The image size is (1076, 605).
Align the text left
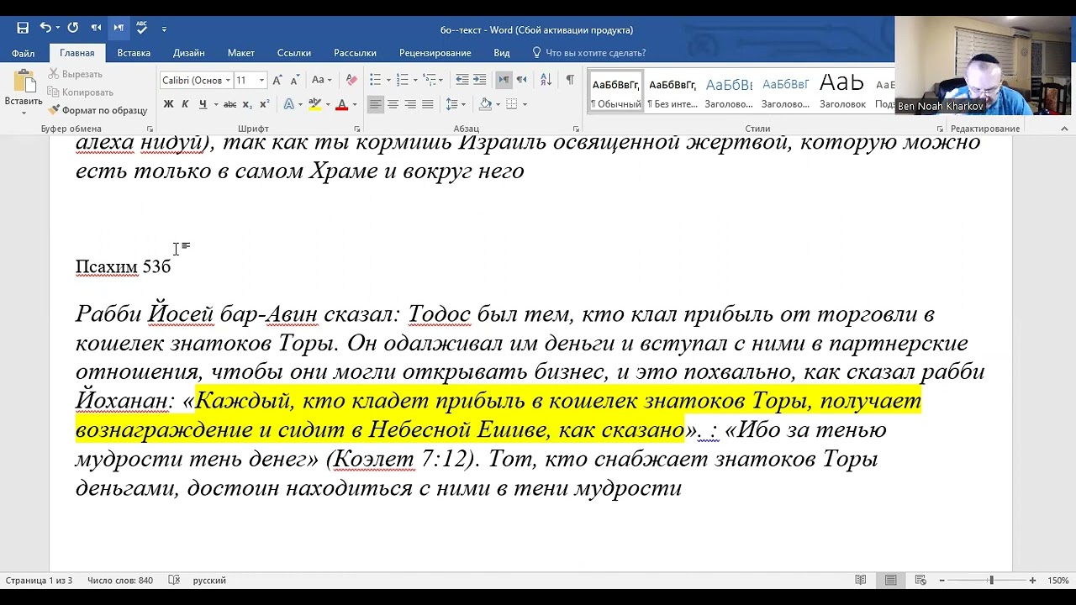[x=375, y=104]
